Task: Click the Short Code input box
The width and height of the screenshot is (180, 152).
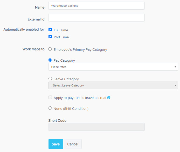Action: click(96, 127)
